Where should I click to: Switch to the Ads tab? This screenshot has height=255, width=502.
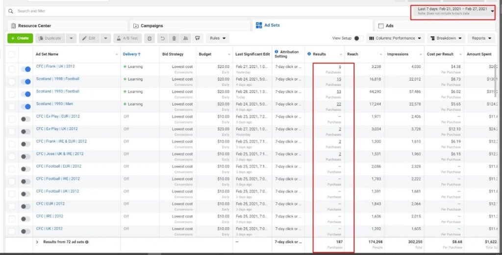[x=389, y=25]
